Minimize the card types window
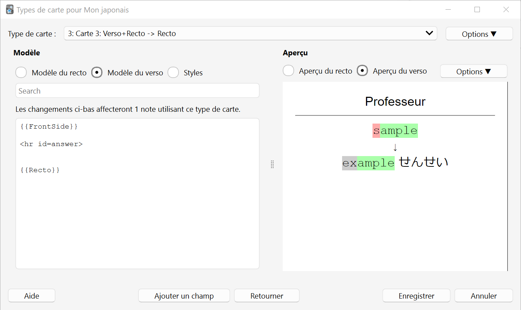Viewport: 521px width, 310px height. coord(448,10)
